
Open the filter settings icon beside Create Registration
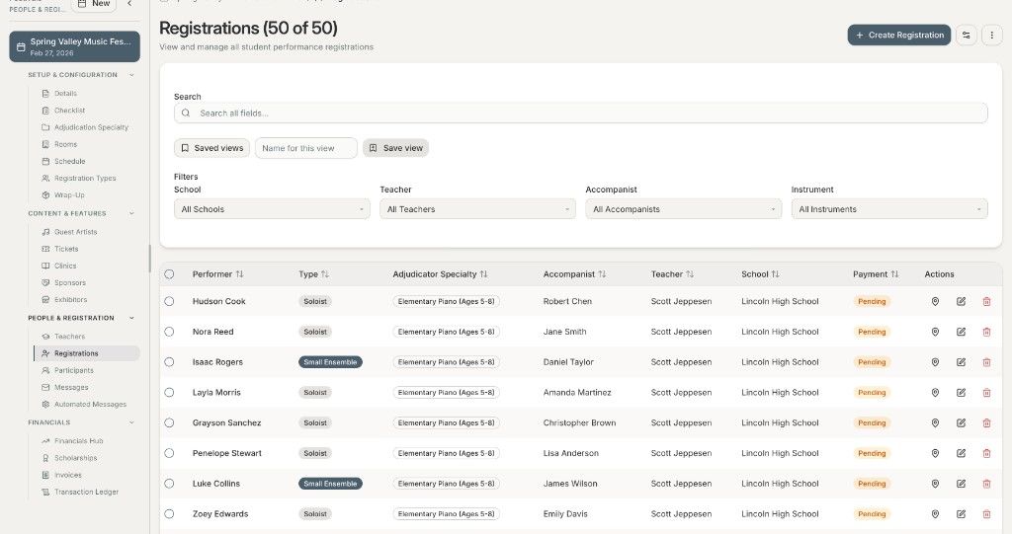(966, 36)
